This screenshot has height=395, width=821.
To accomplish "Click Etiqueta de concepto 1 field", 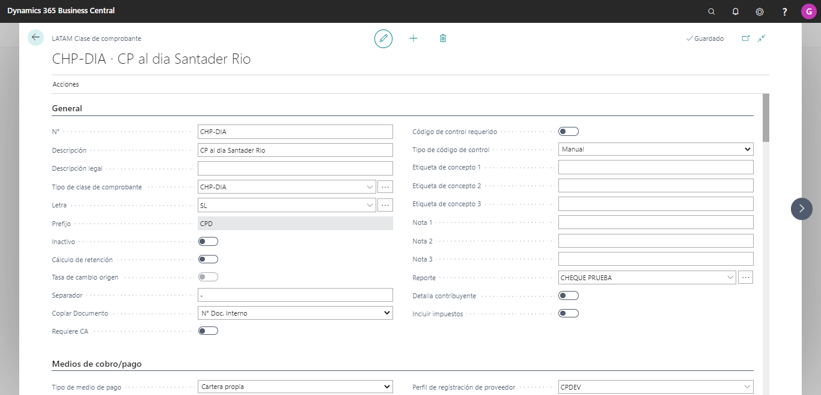I will pyautogui.click(x=656, y=167).
